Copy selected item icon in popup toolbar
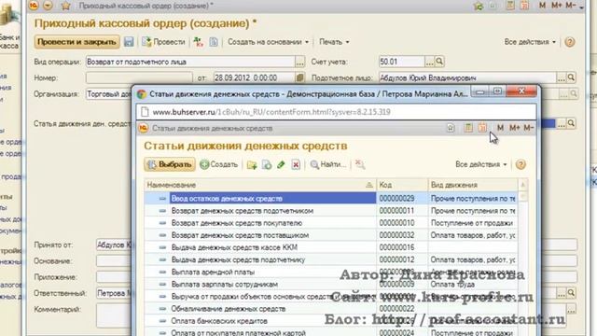597x336 pixels. pos(267,164)
